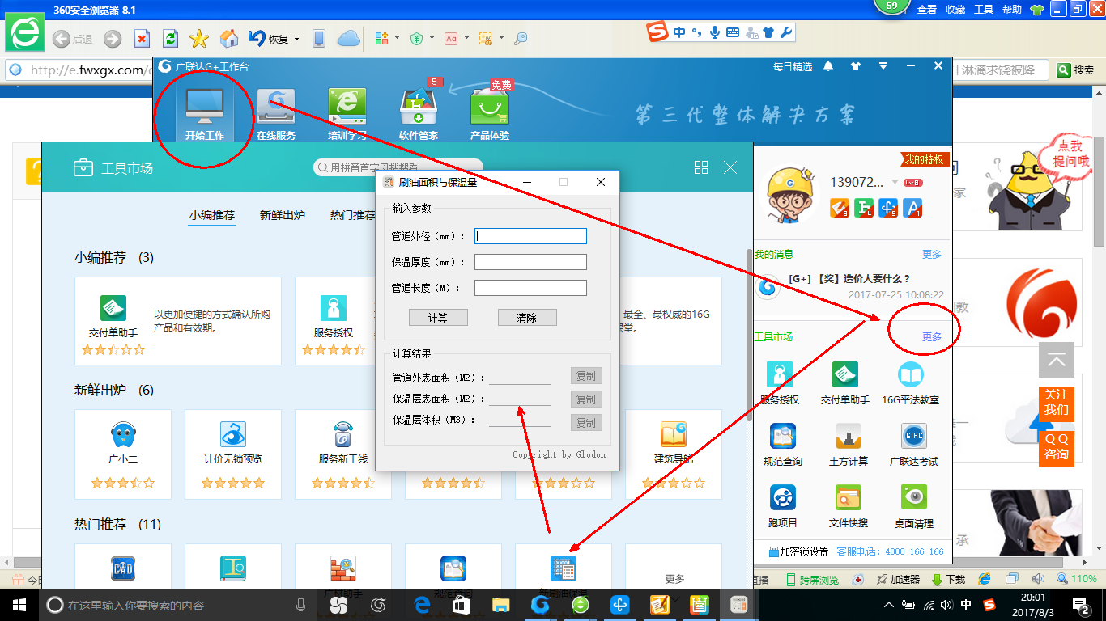Click 清除 button in calculator dialog

coord(527,318)
